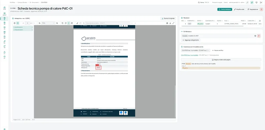This screenshot has width=265, height=130.
Task: Rotate the page clockwise
Action: [66, 23]
